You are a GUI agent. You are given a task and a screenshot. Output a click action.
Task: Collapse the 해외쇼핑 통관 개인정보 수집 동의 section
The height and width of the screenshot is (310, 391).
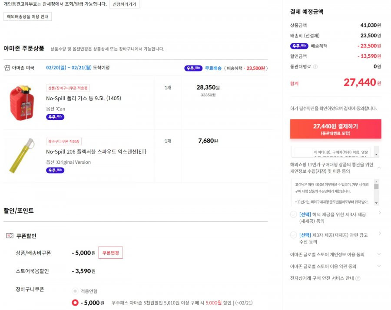click(x=379, y=168)
